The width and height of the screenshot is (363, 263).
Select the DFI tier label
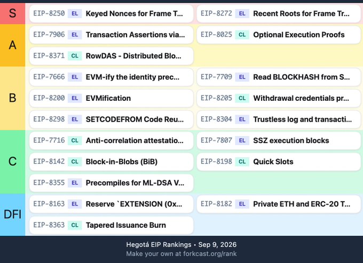[x=12, y=214]
